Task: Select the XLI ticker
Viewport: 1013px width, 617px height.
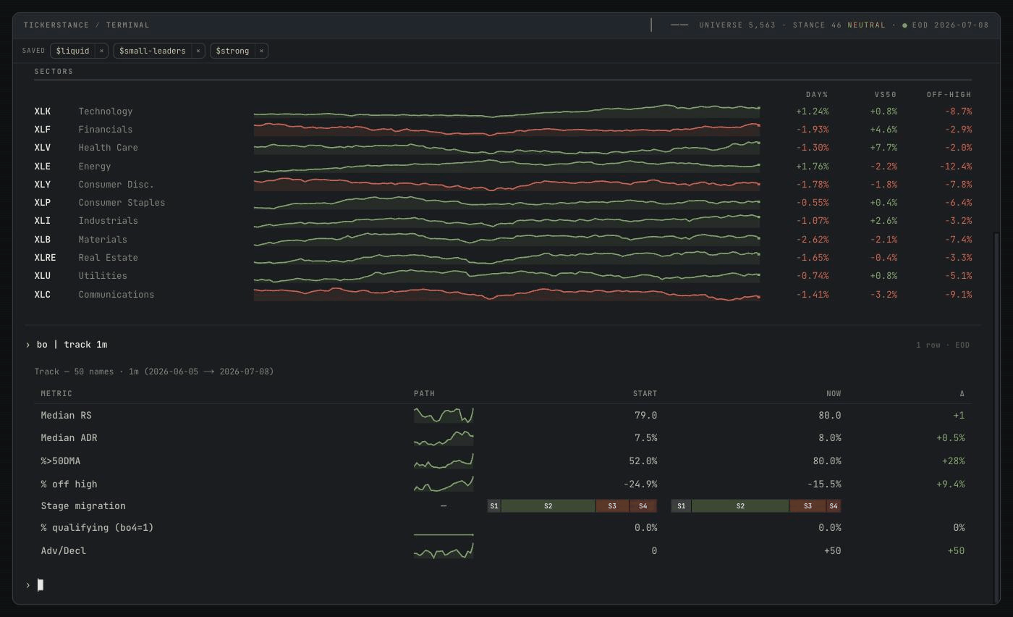Action: [43, 221]
